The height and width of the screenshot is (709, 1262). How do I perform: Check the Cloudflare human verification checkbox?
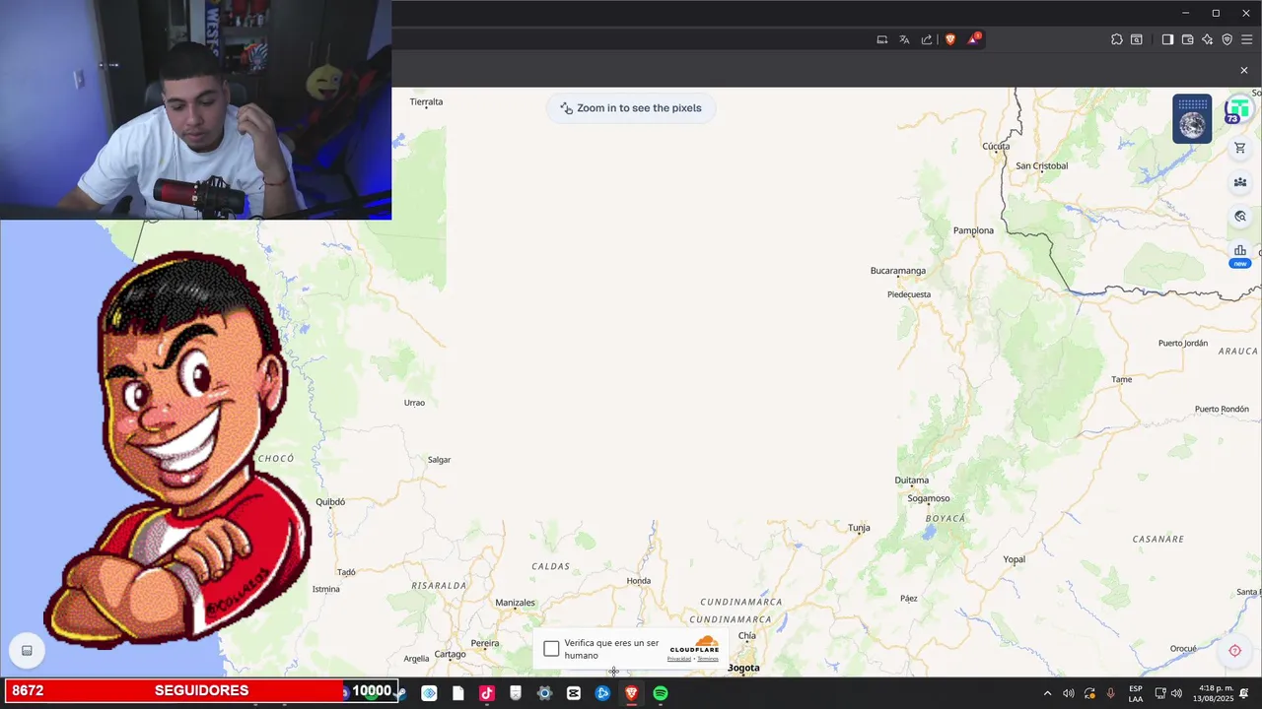click(551, 649)
